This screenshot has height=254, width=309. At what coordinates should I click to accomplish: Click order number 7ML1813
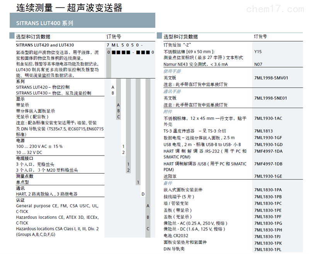263,131
